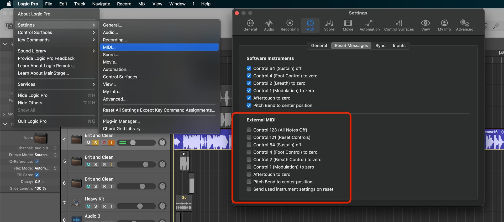Open Control Surfaces settings pane icon
This screenshot has width=504, height=222.
399,25
